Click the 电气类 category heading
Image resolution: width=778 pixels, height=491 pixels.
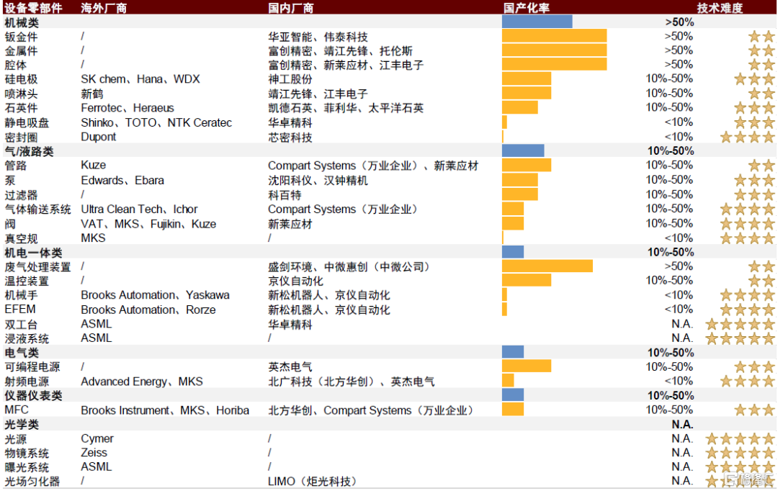pyautogui.click(x=22, y=353)
